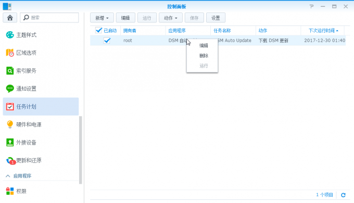Viewport: 354px width, 203px height.
Task: Maximize the Control Panel window
Action: coord(334,6)
